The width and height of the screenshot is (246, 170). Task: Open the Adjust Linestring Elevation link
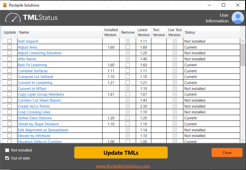click(x=39, y=53)
